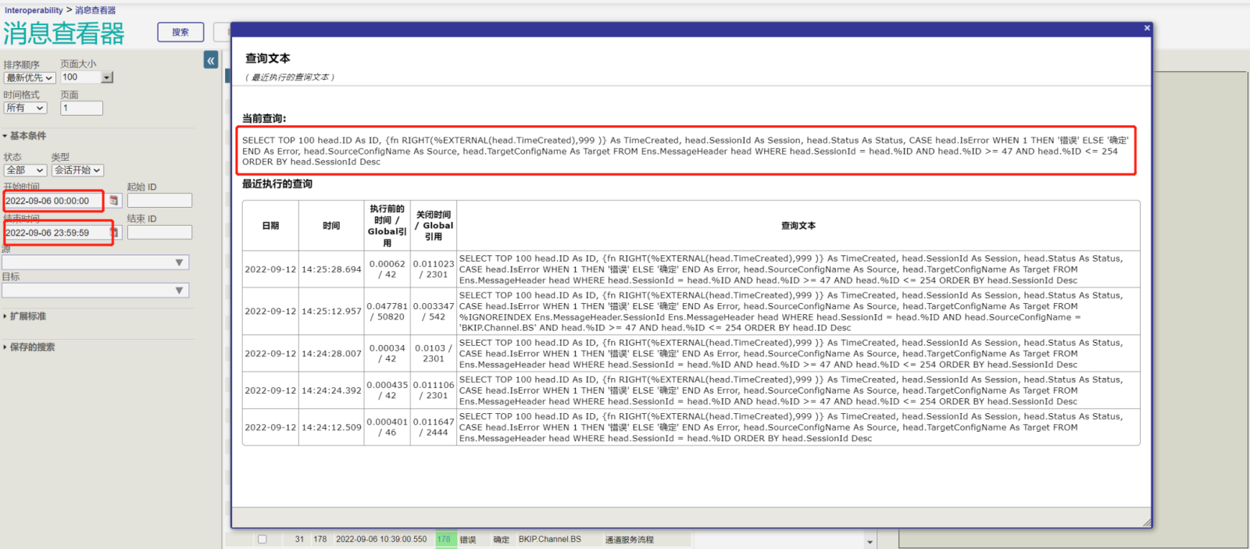The height and width of the screenshot is (549, 1250).
Task: Open the type dropdown showing 会话开始
Action: pyautogui.click(x=77, y=170)
